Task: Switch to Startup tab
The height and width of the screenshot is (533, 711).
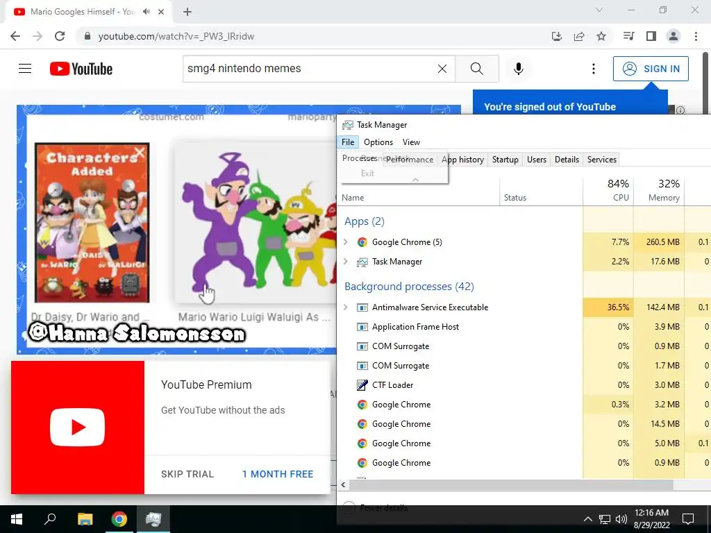Action: [505, 160]
